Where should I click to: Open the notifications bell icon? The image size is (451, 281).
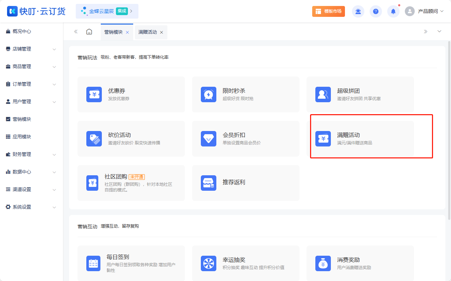coord(393,11)
